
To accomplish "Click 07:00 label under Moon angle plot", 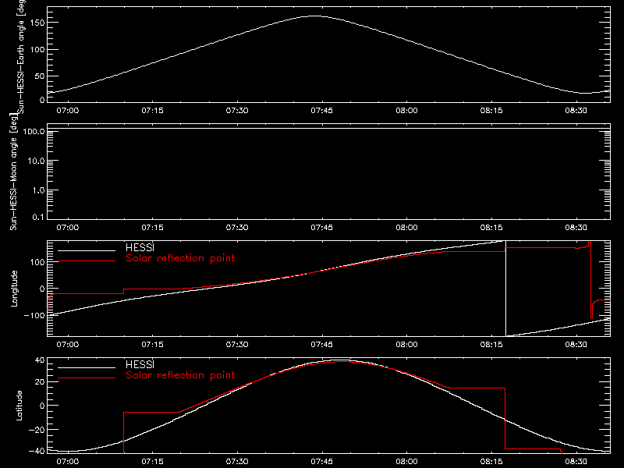I will [68, 227].
